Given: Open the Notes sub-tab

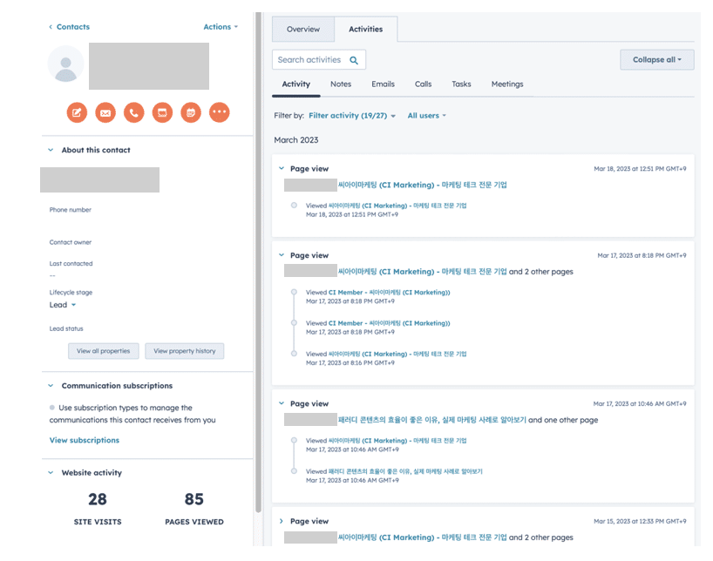Looking at the screenshot, I should (341, 84).
